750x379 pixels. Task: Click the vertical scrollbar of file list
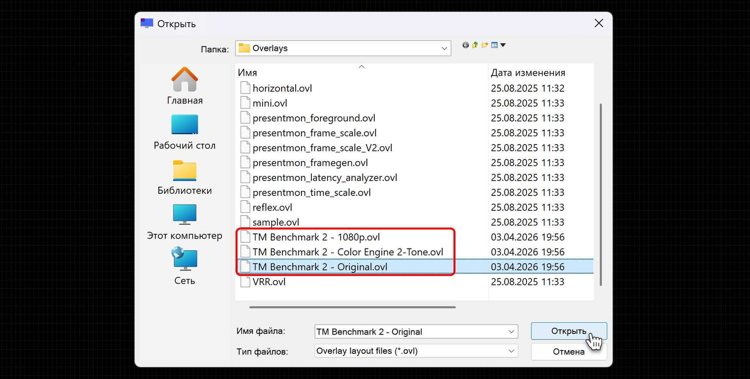pyautogui.click(x=600, y=195)
